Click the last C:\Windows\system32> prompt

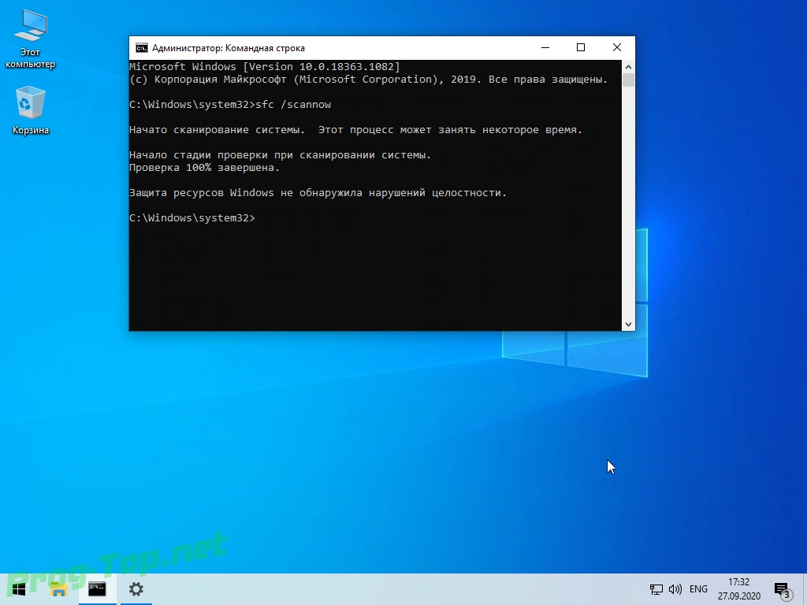pos(192,218)
